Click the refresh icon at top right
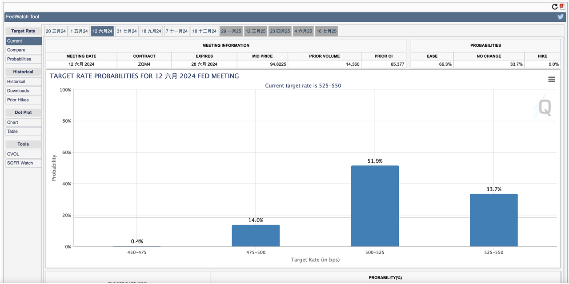This screenshot has height=284, width=569. [555, 7]
